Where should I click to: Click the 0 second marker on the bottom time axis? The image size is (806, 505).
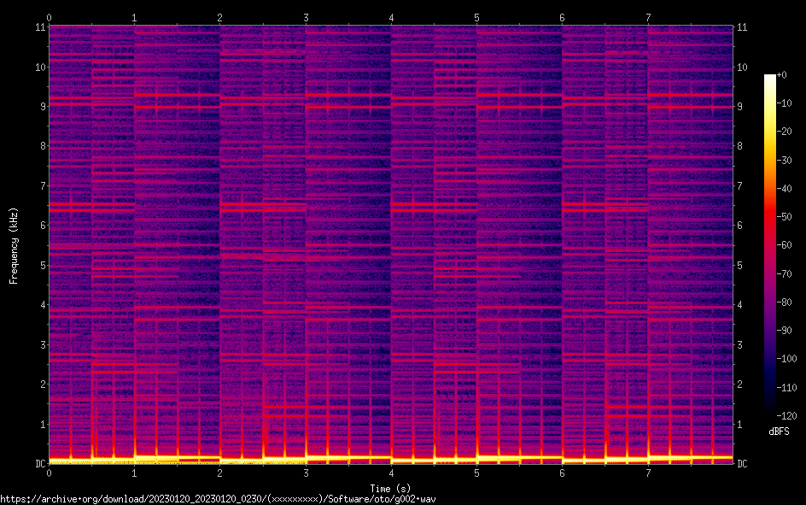[x=49, y=473]
